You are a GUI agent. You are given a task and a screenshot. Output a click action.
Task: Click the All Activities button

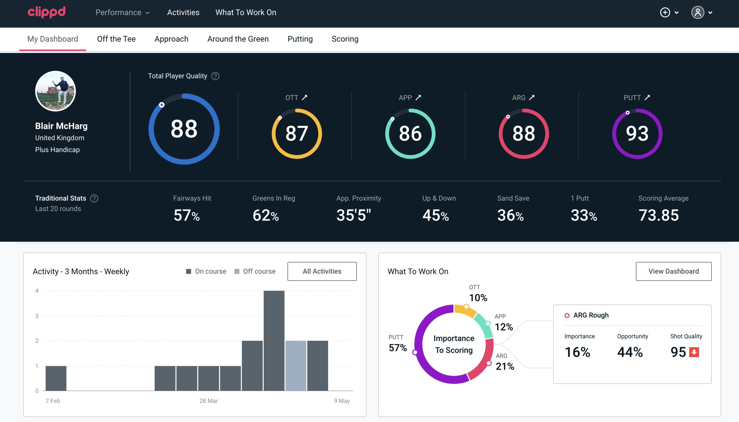click(322, 271)
